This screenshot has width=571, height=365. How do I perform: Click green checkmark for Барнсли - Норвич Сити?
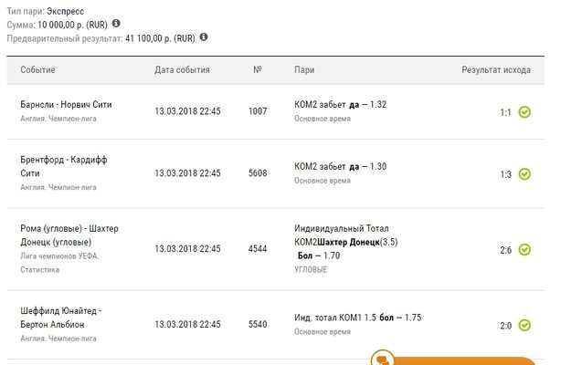click(x=524, y=112)
